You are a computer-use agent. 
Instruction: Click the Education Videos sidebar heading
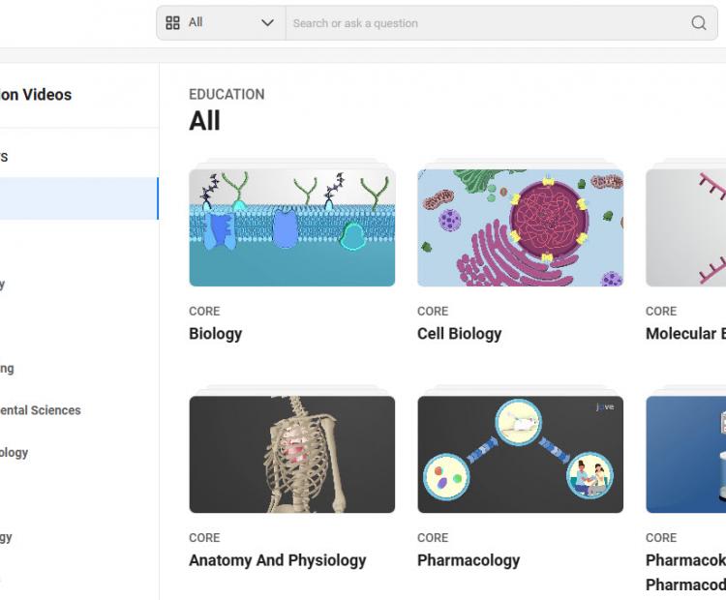pyautogui.click(x=36, y=95)
